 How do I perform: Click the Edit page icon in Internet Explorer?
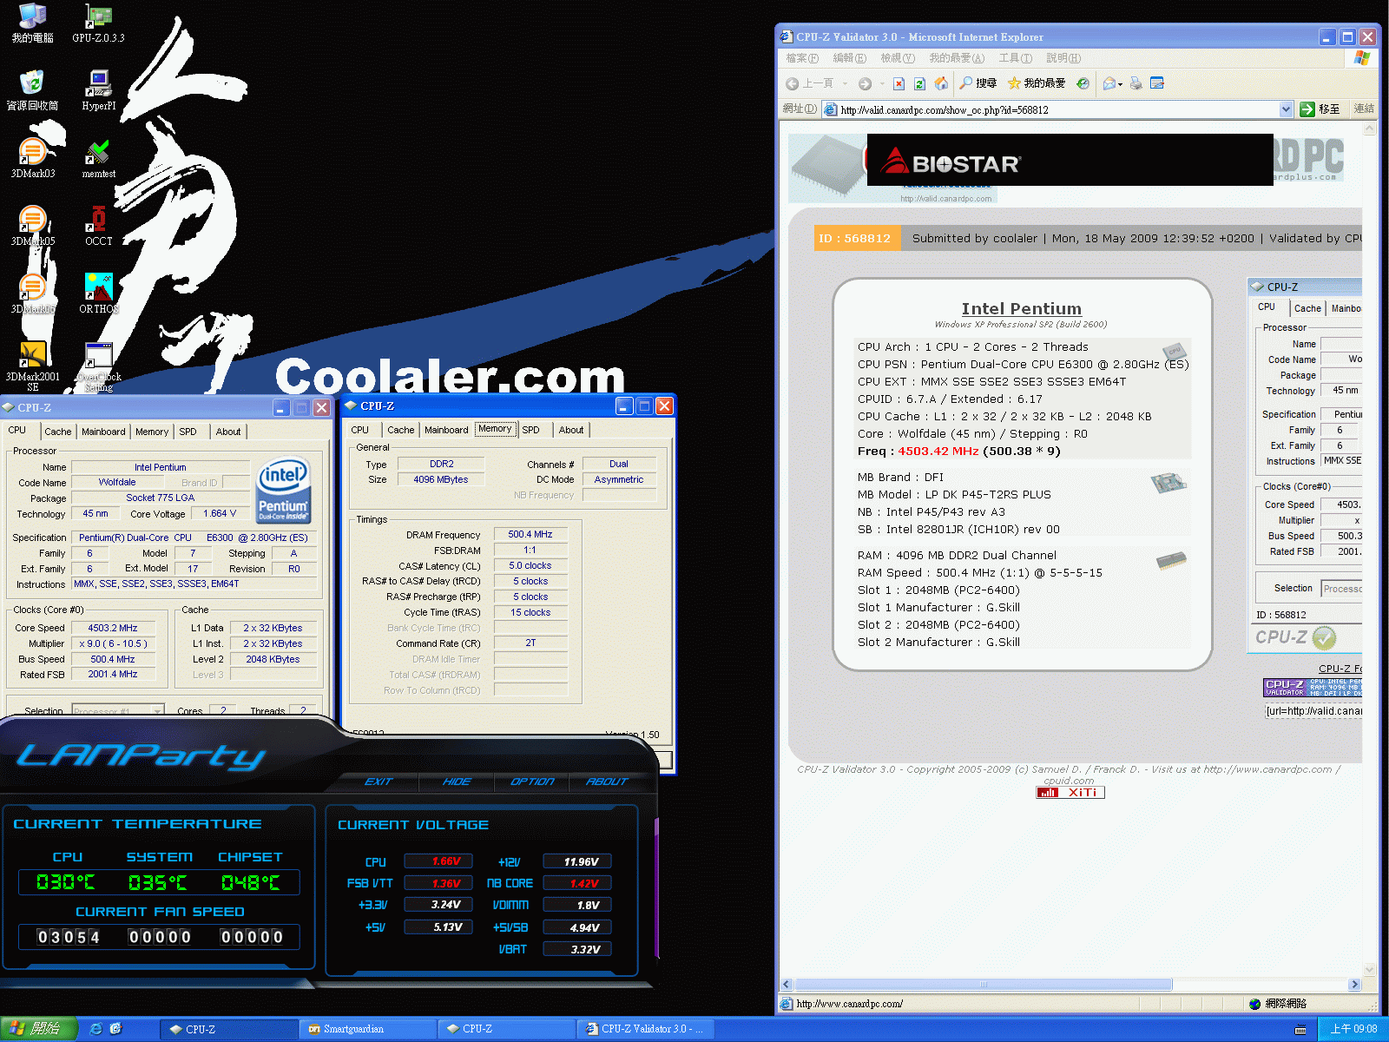pyautogui.click(x=1156, y=83)
